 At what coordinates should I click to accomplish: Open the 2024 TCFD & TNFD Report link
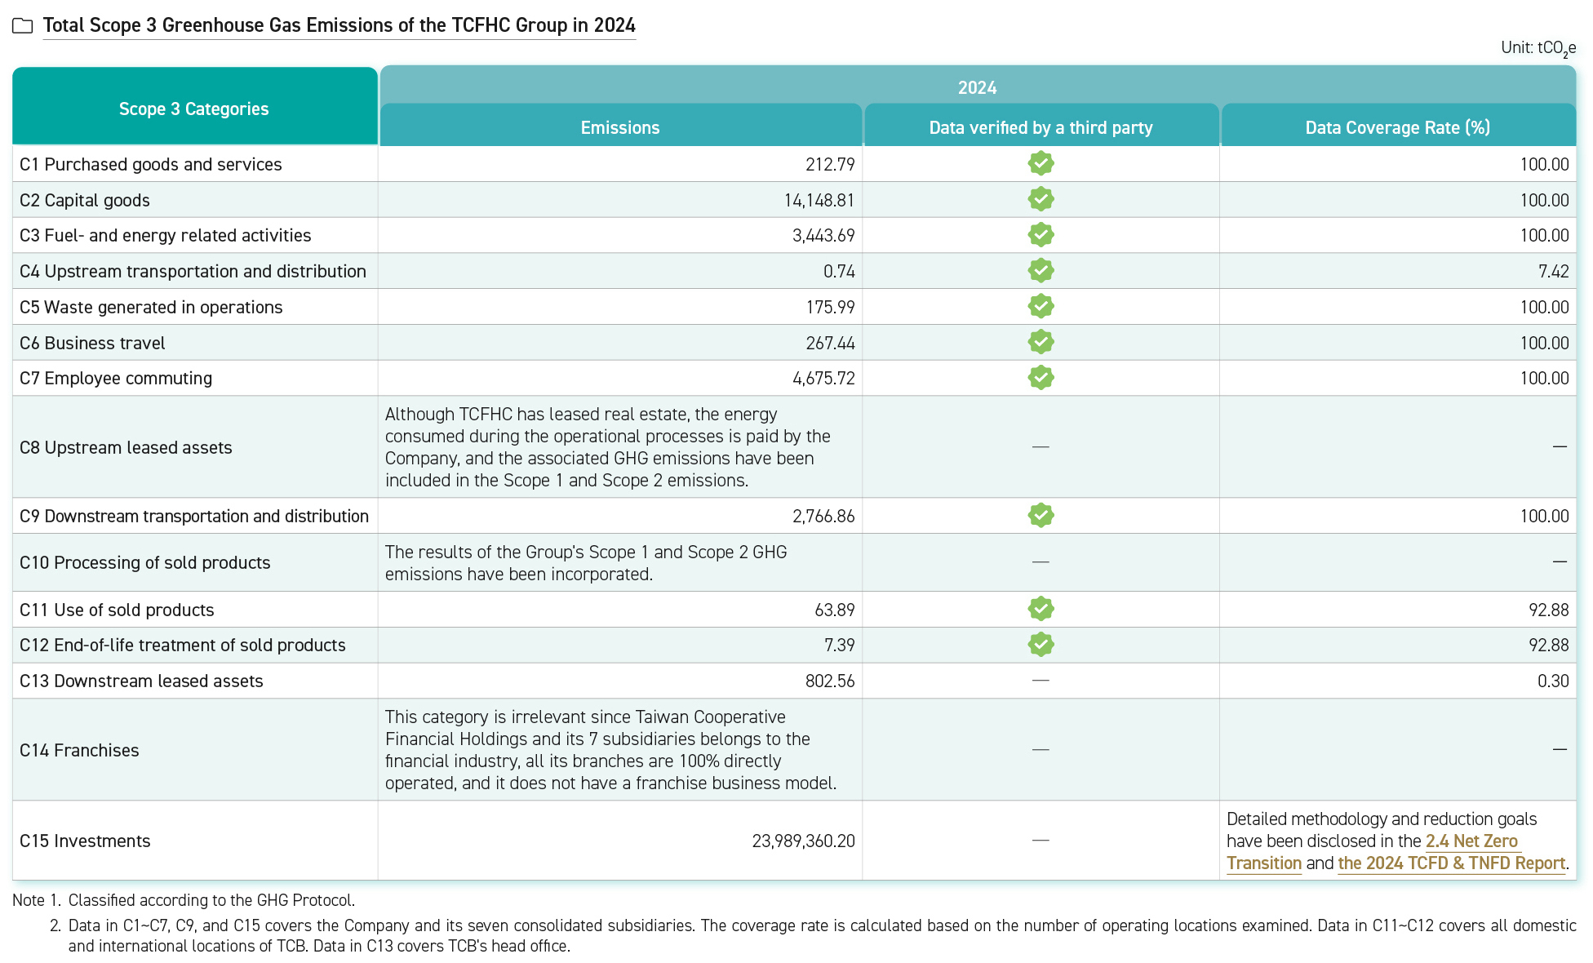point(1451,863)
